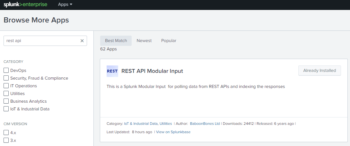Image resolution: width=350 pixels, height=146 pixels.
Task: Click the CATEGORY section label
Action: pos(13,62)
